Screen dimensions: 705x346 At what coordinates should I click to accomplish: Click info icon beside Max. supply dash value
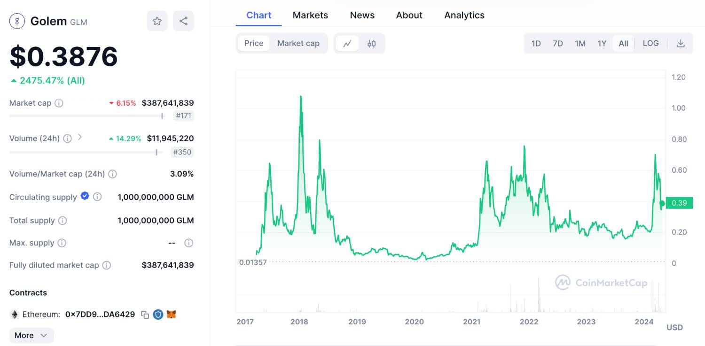tap(188, 243)
